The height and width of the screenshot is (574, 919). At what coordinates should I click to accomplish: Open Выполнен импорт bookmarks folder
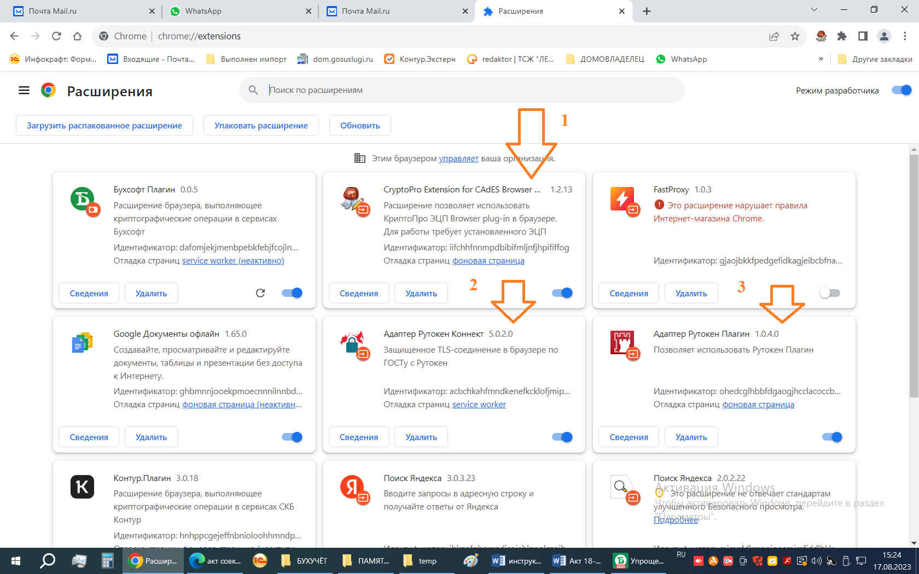(x=246, y=59)
